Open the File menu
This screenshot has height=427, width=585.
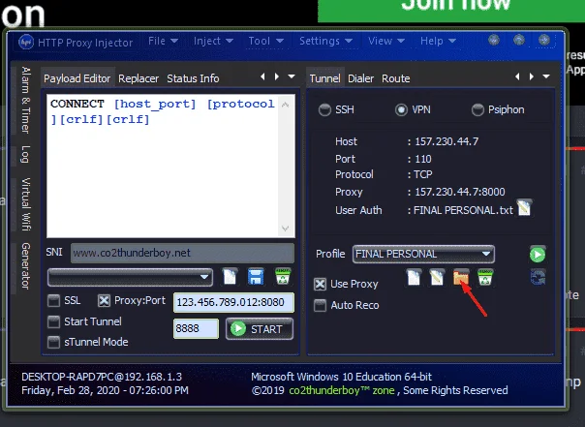[x=163, y=41]
